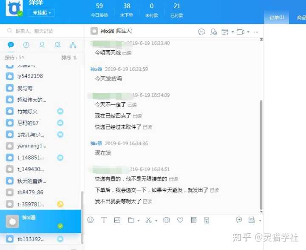Screen dimensions: 306x250
Task: Click the payment yen note icon
Action: coord(207,221)
